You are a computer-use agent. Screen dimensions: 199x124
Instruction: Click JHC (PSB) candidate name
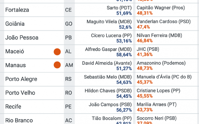pyautogui.click(x=148, y=49)
